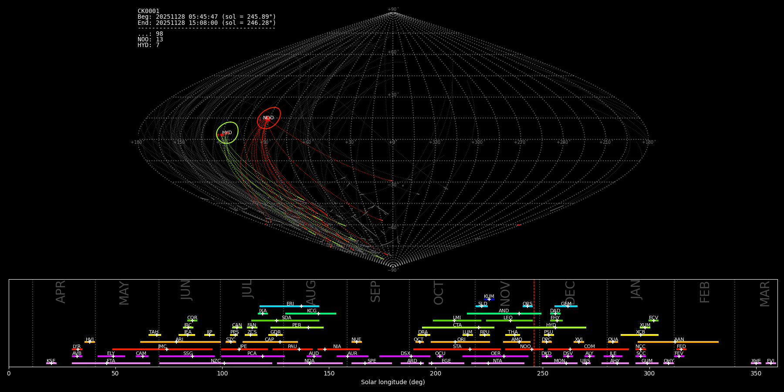Click the GEM shower bar label
This screenshot has height=392, width=784.
tap(566, 304)
